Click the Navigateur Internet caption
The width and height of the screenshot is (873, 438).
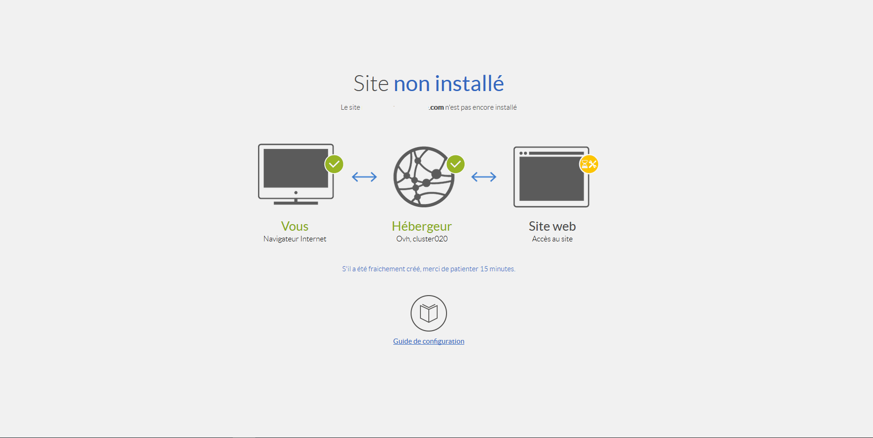(x=295, y=239)
